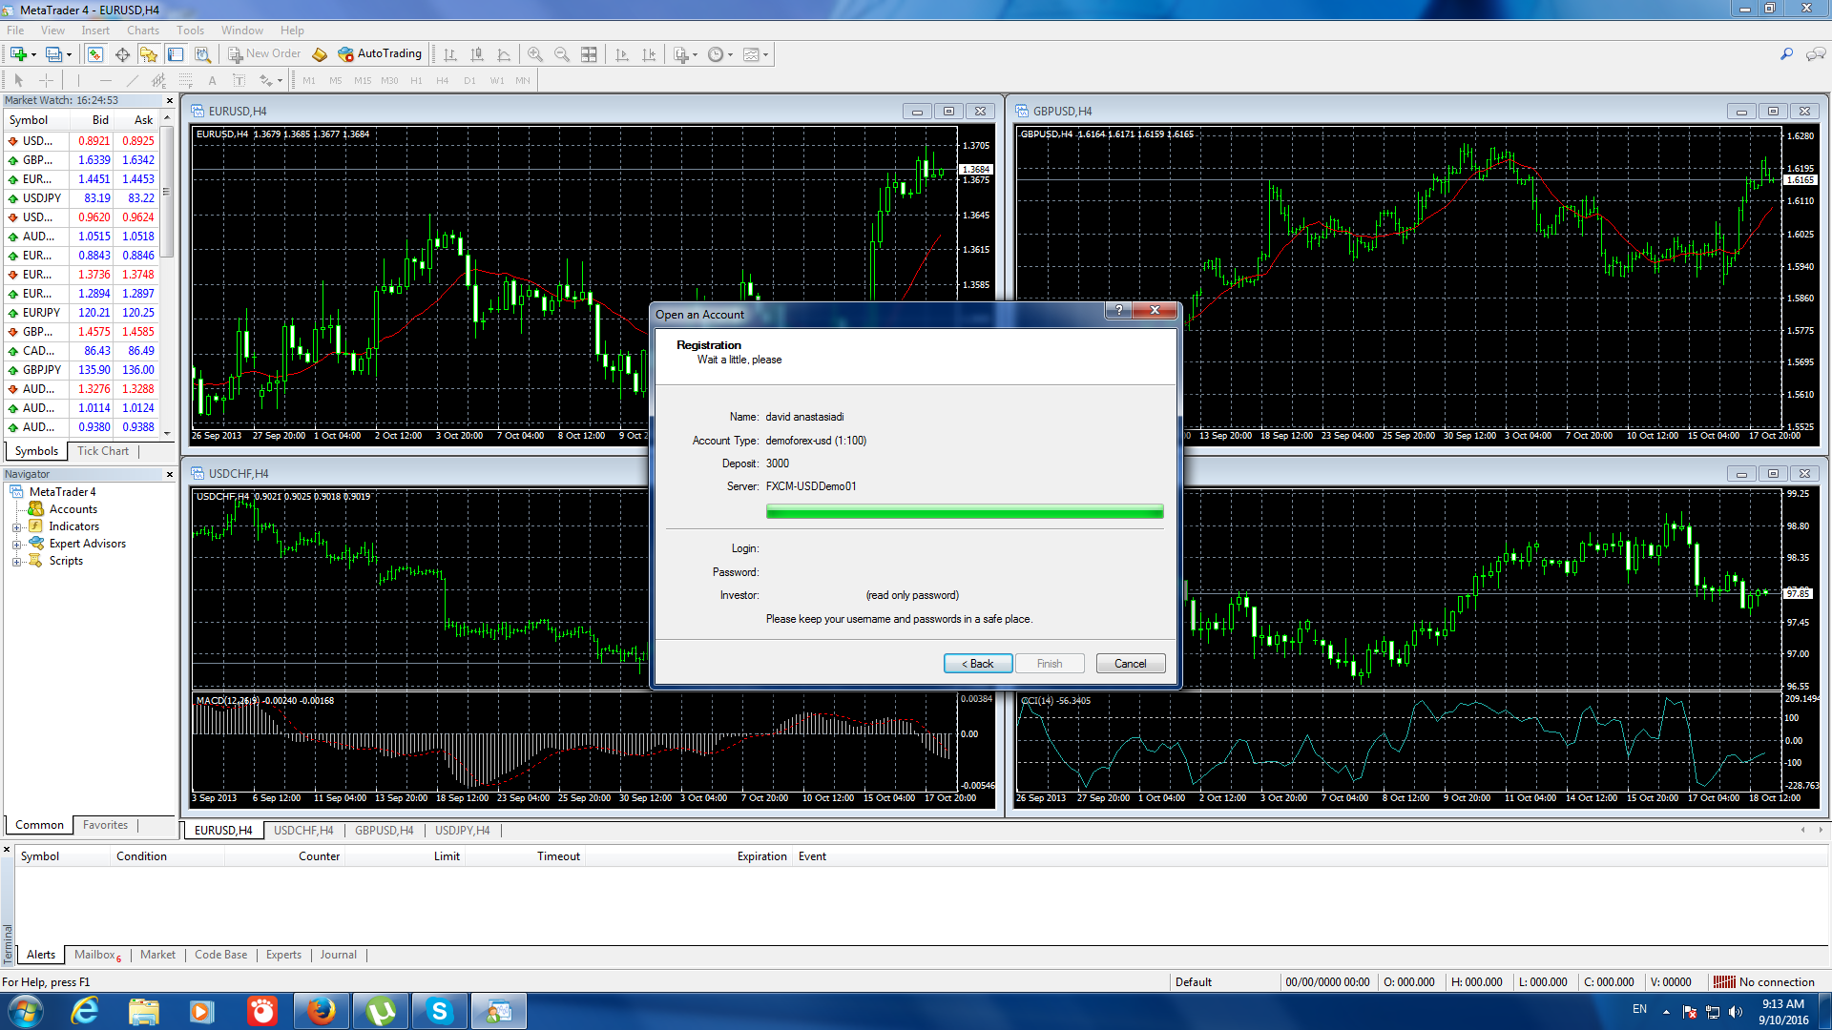Image resolution: width=1832 pixels, height=1030 pixels.
Task: Open the search magnifier icon
Action: click(x=1786, y=54)
